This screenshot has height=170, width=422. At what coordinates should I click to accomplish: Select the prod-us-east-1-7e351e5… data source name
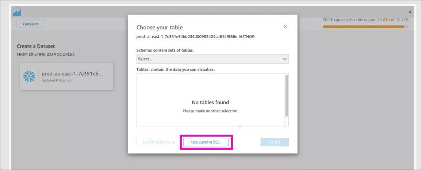pyautogui.click(x=73, y=74)
